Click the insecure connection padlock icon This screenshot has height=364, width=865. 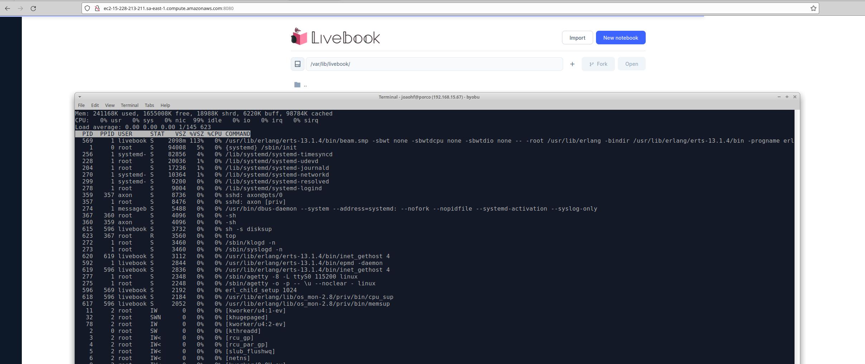pyautogui.click(x=97, y=8)
